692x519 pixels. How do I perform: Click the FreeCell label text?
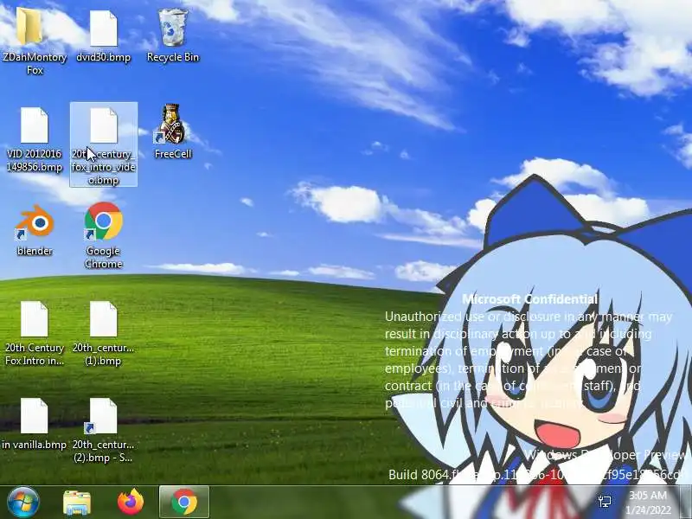coord(173,154)
